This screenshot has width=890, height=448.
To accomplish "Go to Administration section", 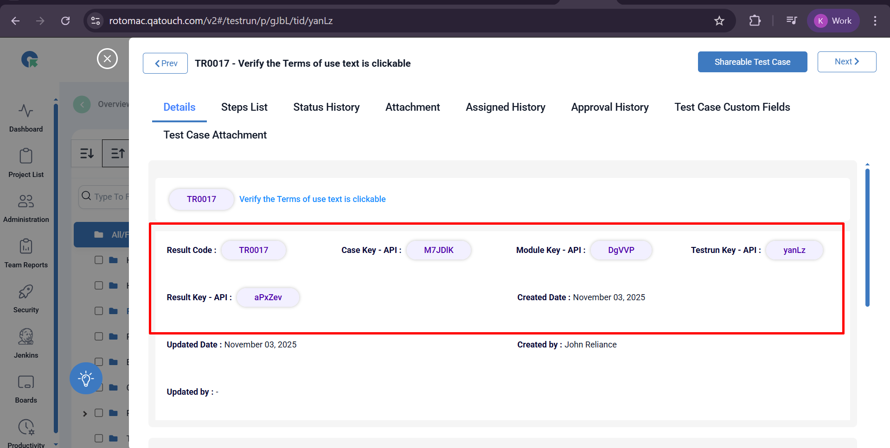I will point(26,202).
